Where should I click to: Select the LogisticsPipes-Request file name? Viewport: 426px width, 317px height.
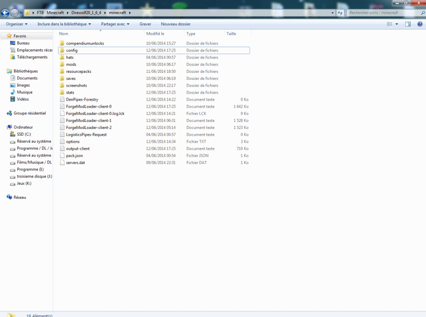click(x=87, y=135)
